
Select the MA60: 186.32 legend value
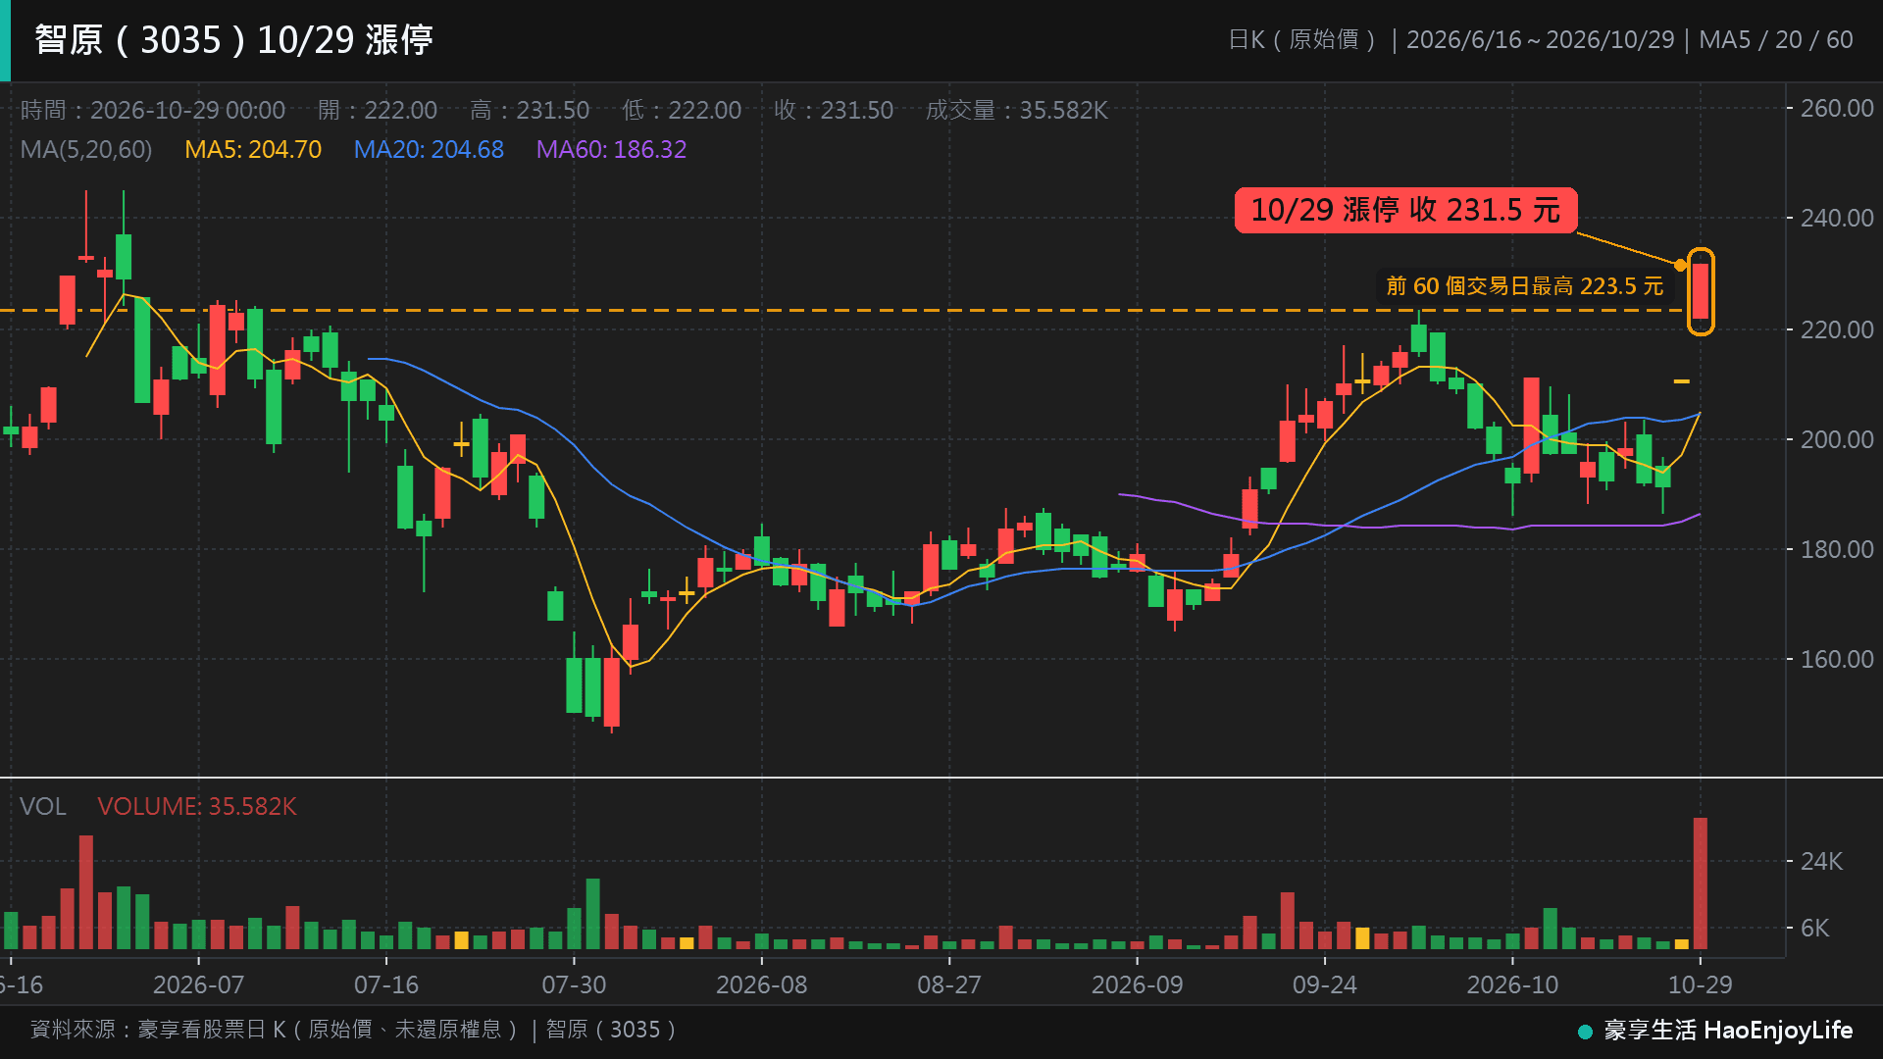(611, 149)
